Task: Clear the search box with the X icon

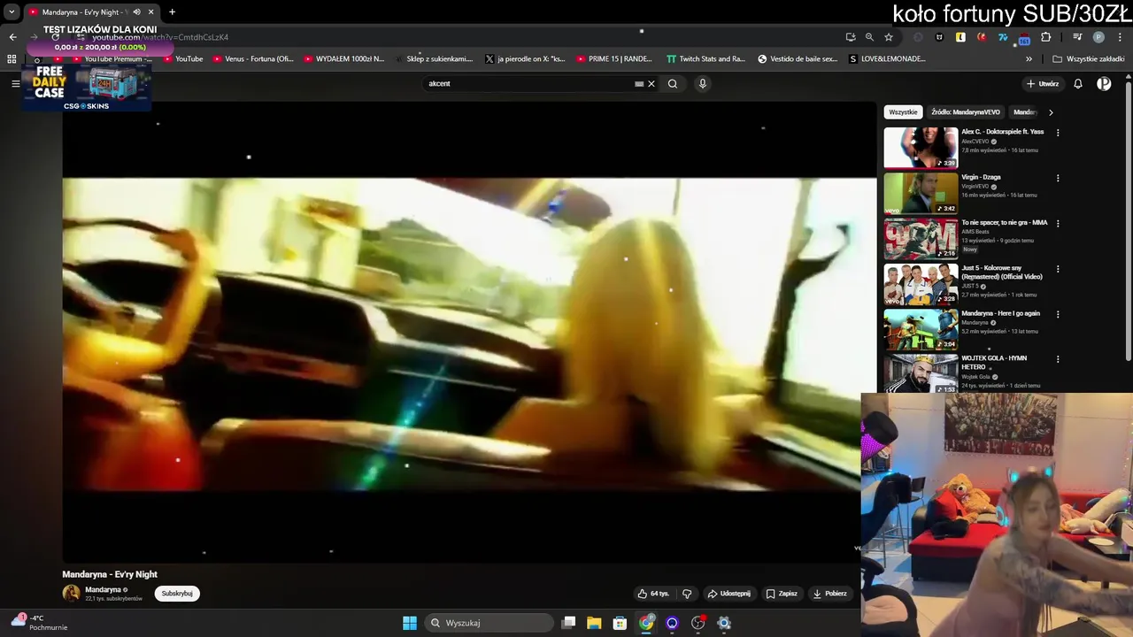Action: click(651, 84)
